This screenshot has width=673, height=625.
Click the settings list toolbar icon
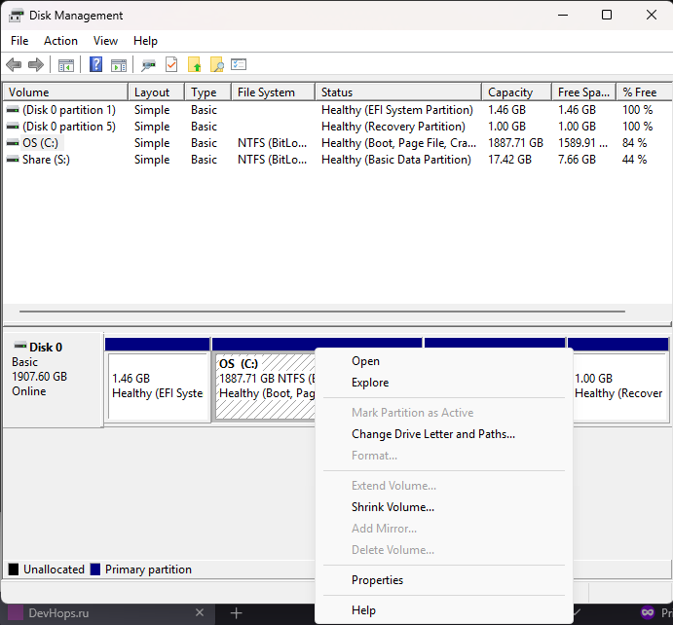(x=239, y=64)
